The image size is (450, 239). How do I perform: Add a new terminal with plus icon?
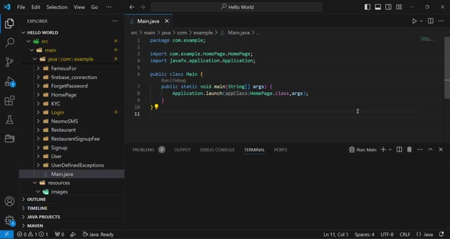click(x=383, y=149)
